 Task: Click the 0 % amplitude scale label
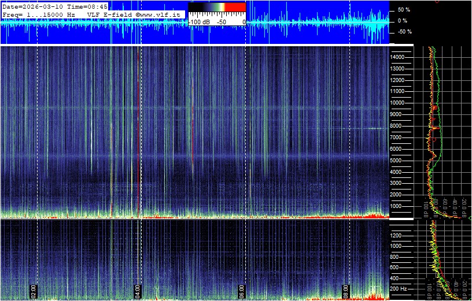(x=404, y=21)
